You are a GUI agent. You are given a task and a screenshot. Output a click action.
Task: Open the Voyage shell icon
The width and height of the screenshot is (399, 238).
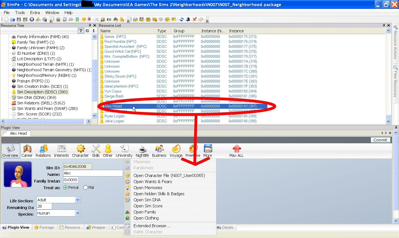(176, 151)
